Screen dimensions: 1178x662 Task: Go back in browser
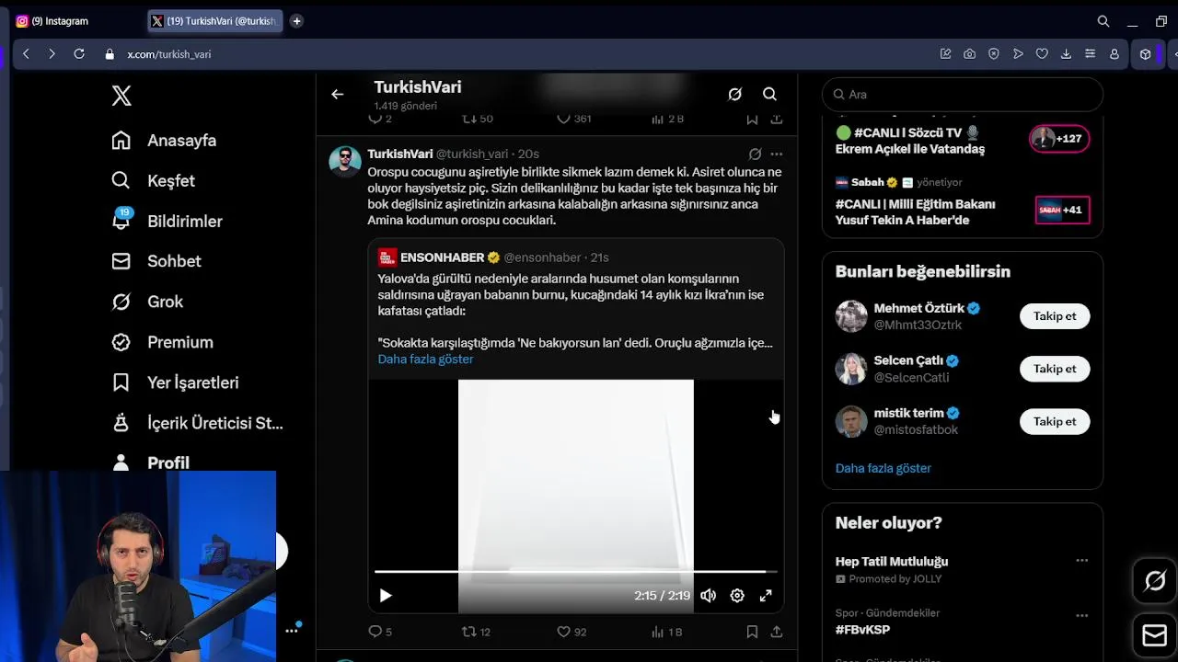(x=26, y=54)
